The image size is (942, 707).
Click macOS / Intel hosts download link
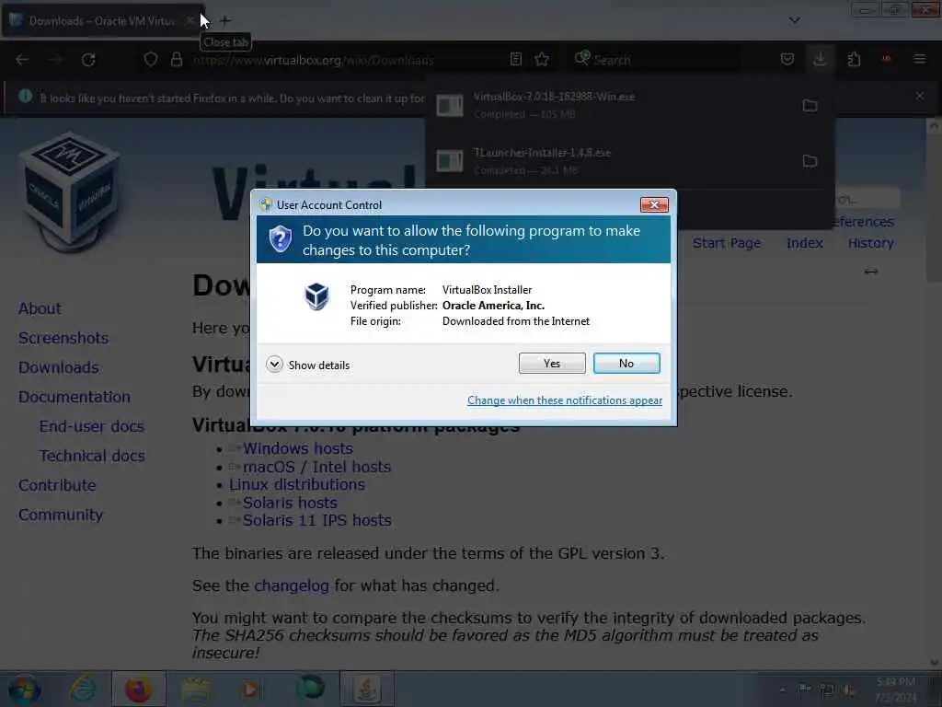316,467
